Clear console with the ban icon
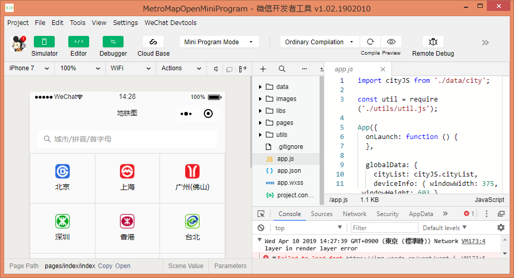The height and width of the screenshot is (278, 514). pyautogui.click(x=261, y=228)
